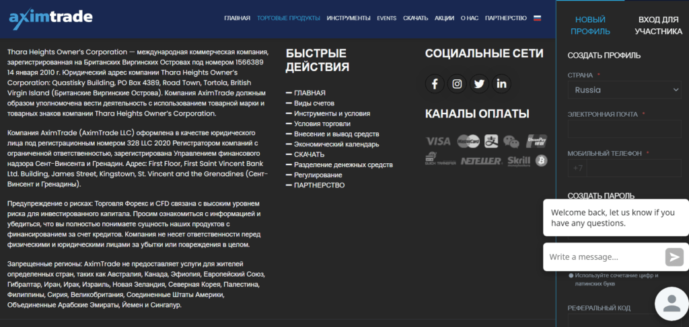Screen dimensions: 689x327
Task: Click the +7 phone country prefix
Action: click(577, 169)
